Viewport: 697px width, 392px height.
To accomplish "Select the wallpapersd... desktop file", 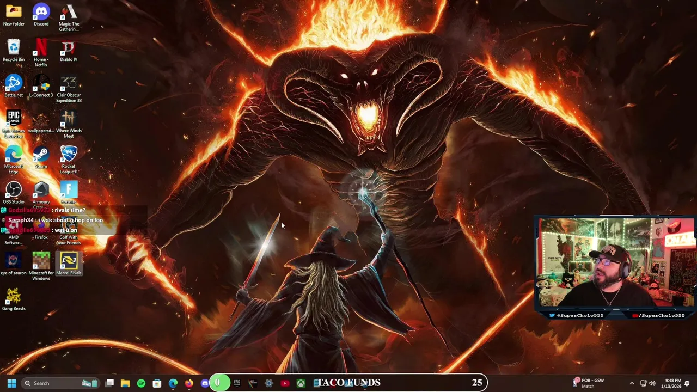I will click(41, 122).
